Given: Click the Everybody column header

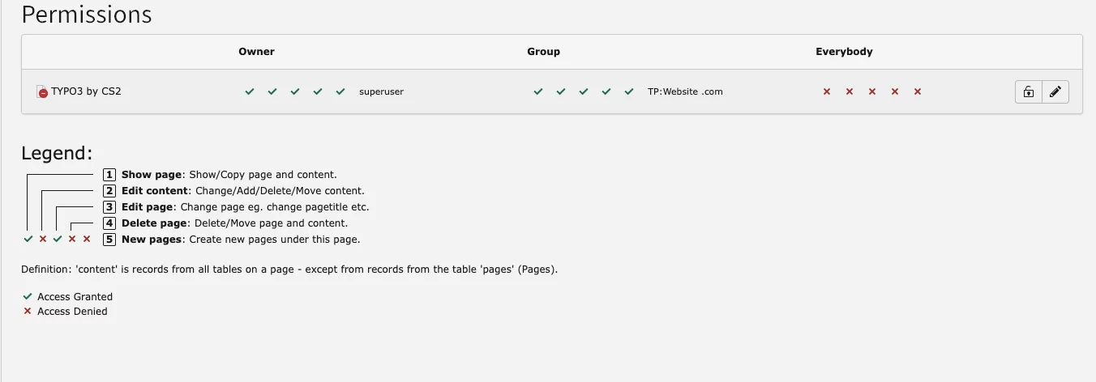Looking at the screenshot, I should pyautogui.click(x=844, y=52).
